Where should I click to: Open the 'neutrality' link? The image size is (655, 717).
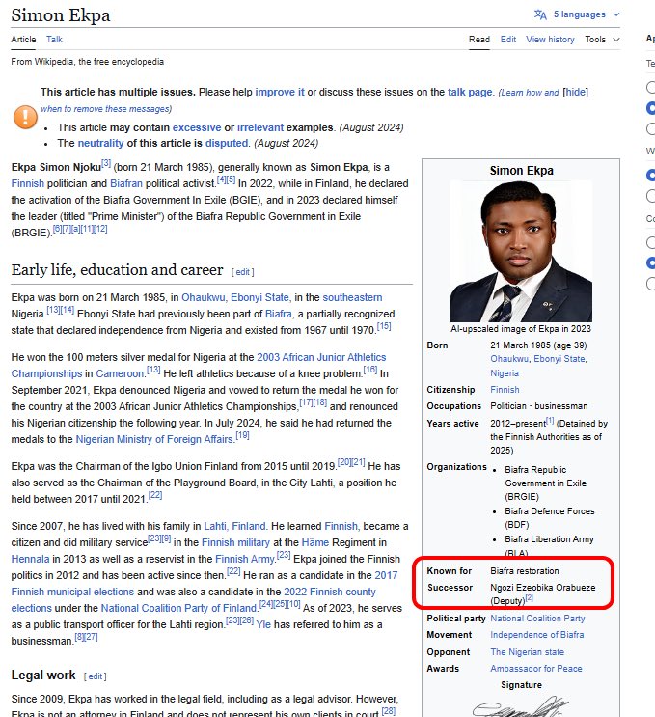point(100,143)
